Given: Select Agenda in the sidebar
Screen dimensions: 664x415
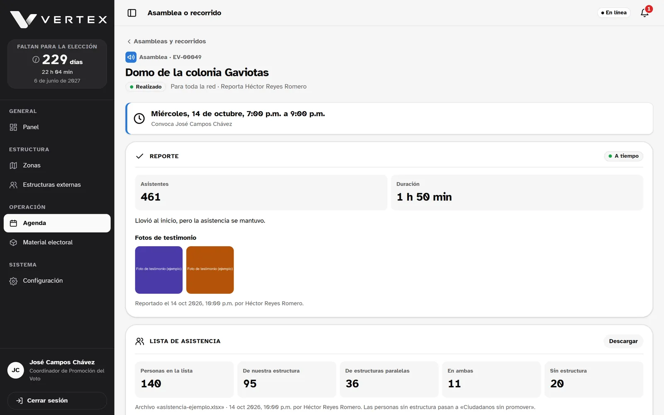Looking at the screenshot, I should tap(57, 223).
